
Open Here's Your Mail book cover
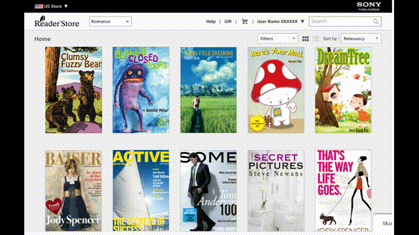click(276, 90)
